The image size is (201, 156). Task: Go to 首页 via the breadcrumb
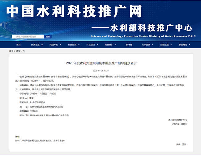(x=11, y=51)
